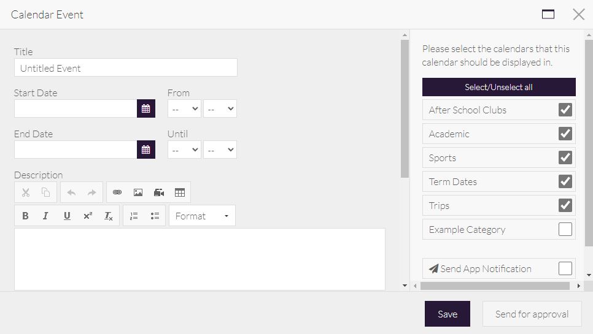Open the Format dropdown
The width and height of the screenshot is (593, 334).
pos(202,216)
